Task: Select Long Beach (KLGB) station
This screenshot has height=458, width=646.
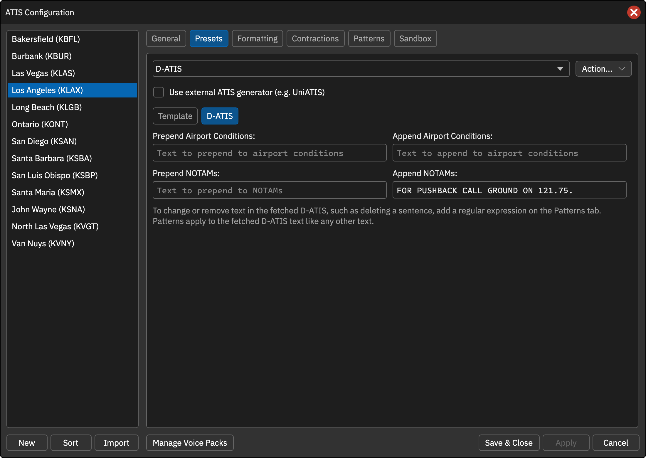Action: tap(73, 107)
